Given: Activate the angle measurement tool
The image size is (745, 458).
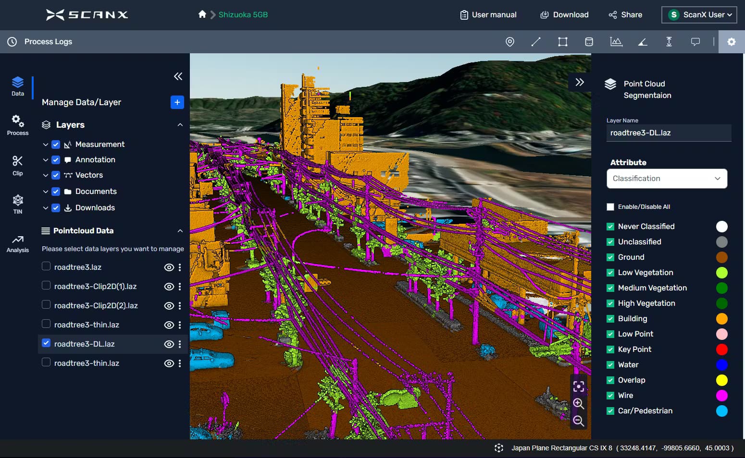Looking at the screenshot, I should point(643,42).
